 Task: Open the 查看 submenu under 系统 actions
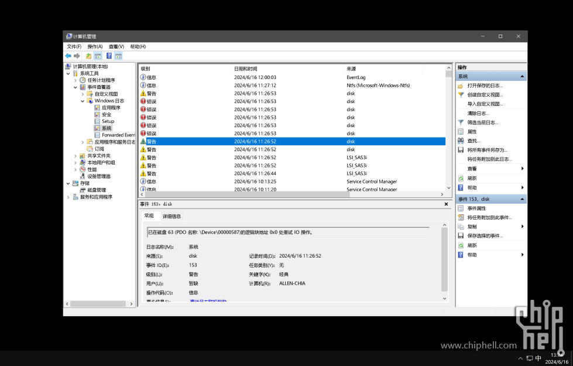coord(492,169)
